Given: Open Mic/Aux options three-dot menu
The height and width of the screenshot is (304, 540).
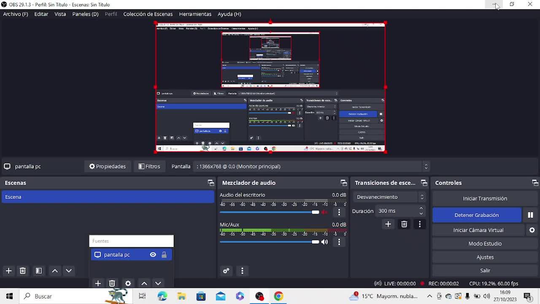Looking at the screenshot, I should pos(339,242).
